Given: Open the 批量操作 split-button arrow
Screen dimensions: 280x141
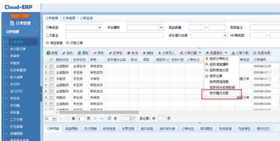Looking at the screenshot, I should click(226, 53).
